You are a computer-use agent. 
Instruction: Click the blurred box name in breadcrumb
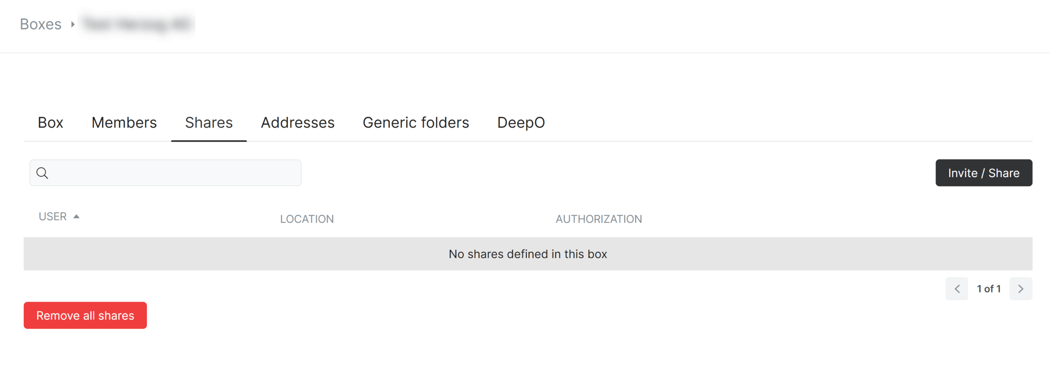point(137,24)
